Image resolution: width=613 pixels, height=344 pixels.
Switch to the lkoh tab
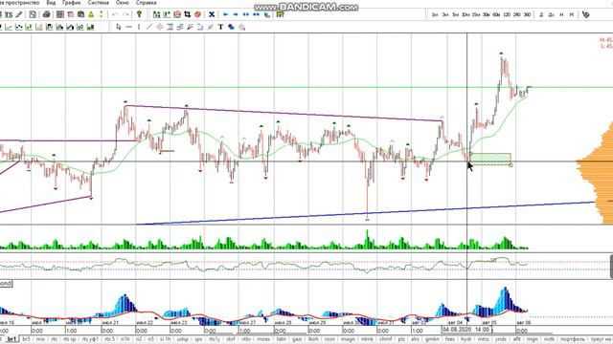coord(313,339)
